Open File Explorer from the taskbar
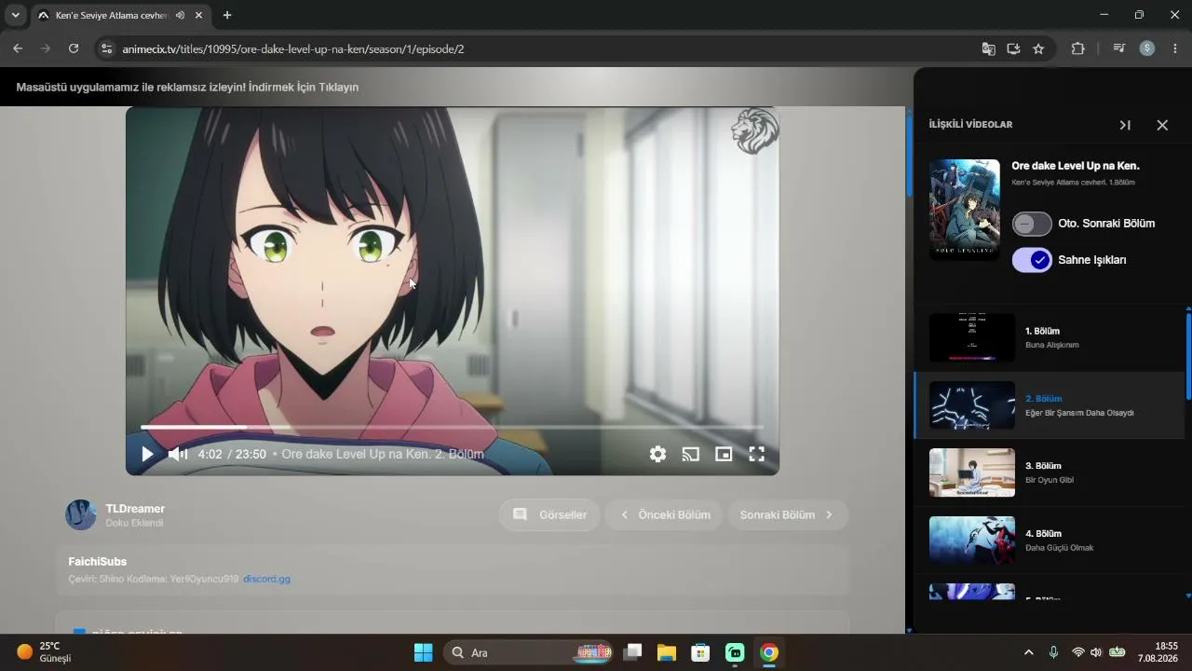Image resolution: width=1192 pixels, height=671 pixels. [667, 652]
